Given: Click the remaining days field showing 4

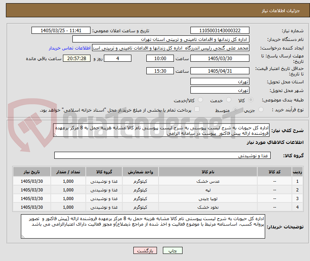Looking at the screenshot, I should (118, 58).
